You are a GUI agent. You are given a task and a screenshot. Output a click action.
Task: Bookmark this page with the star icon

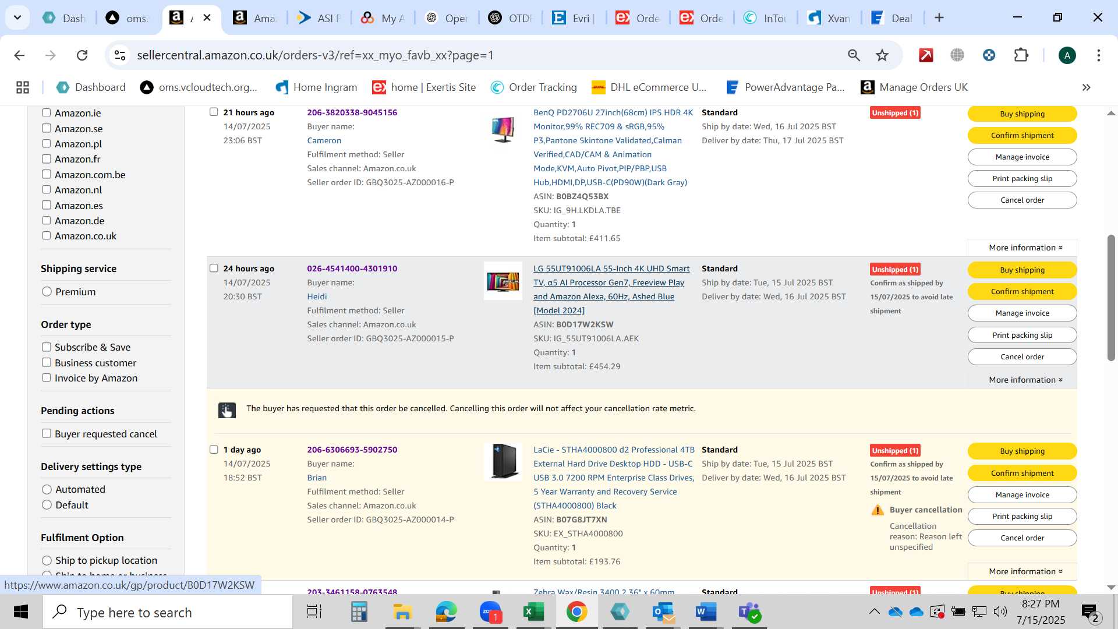[882, 55]
